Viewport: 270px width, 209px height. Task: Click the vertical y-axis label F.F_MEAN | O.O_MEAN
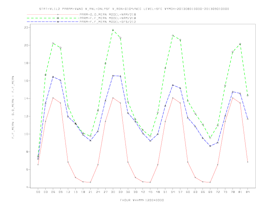[13, 107]
